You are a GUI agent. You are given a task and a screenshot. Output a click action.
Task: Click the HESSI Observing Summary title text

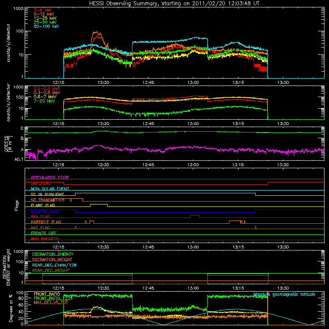pos(174,4)
